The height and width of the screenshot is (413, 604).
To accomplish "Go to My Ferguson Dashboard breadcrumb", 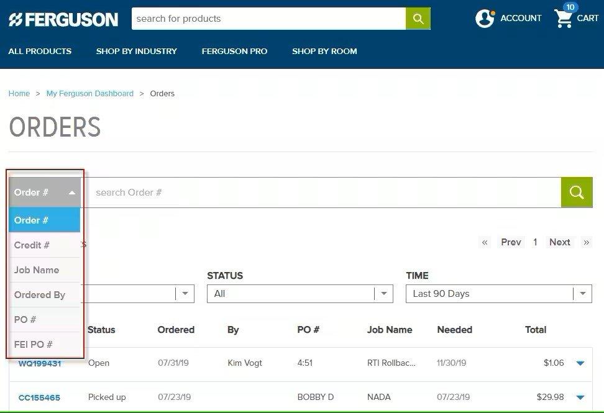I will tap(89, 94).
